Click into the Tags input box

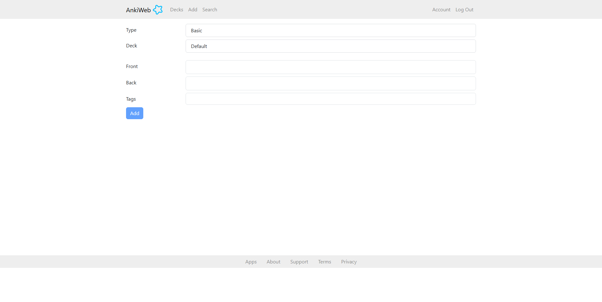330,99
